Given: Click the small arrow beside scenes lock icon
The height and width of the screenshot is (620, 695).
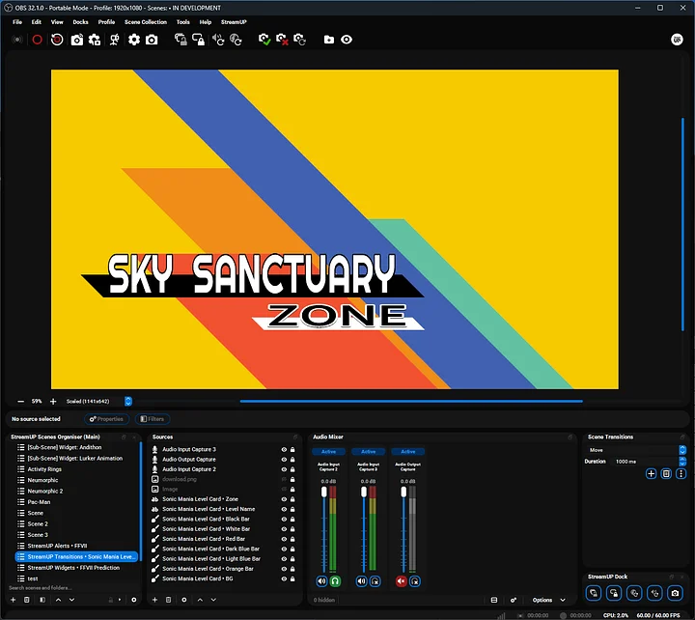Looking at the screenshot, I should [x=120, y=600].
